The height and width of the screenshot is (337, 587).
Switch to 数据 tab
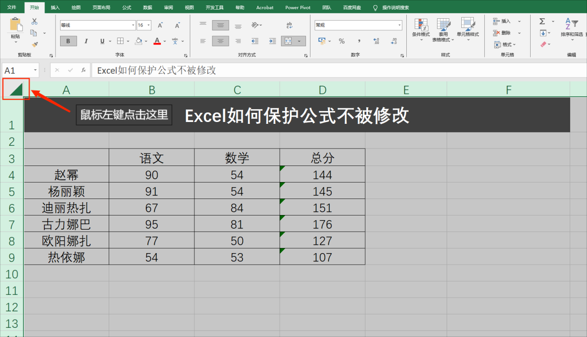148,7
